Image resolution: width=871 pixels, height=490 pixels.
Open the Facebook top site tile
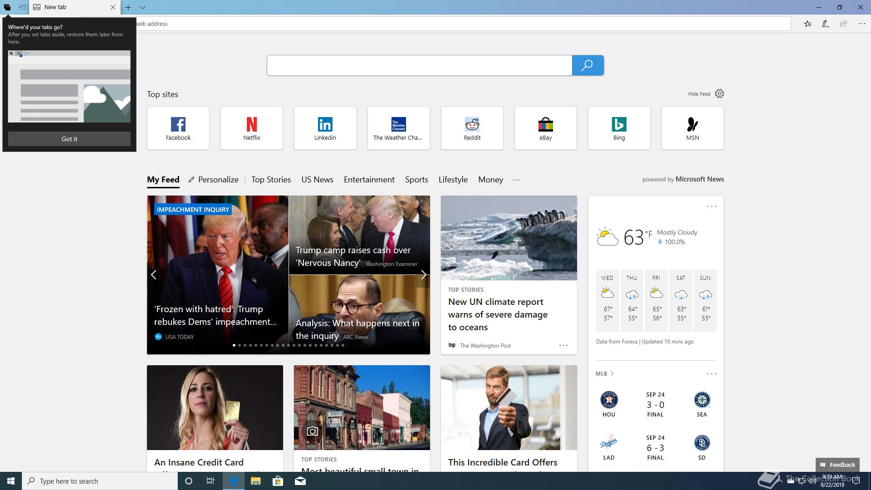[x=178, y=128]
